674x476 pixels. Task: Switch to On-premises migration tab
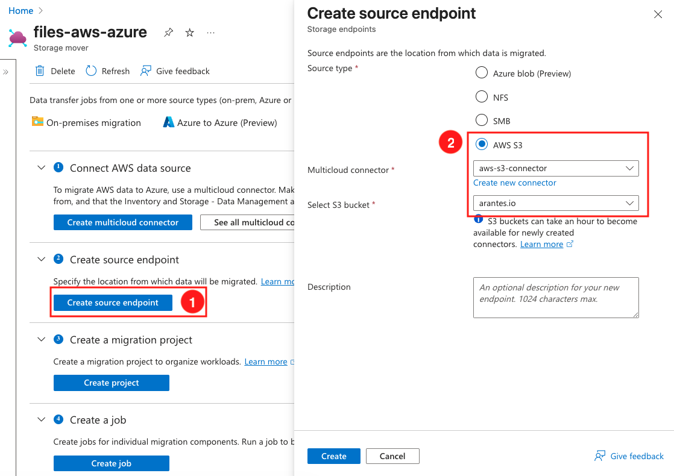86,122
